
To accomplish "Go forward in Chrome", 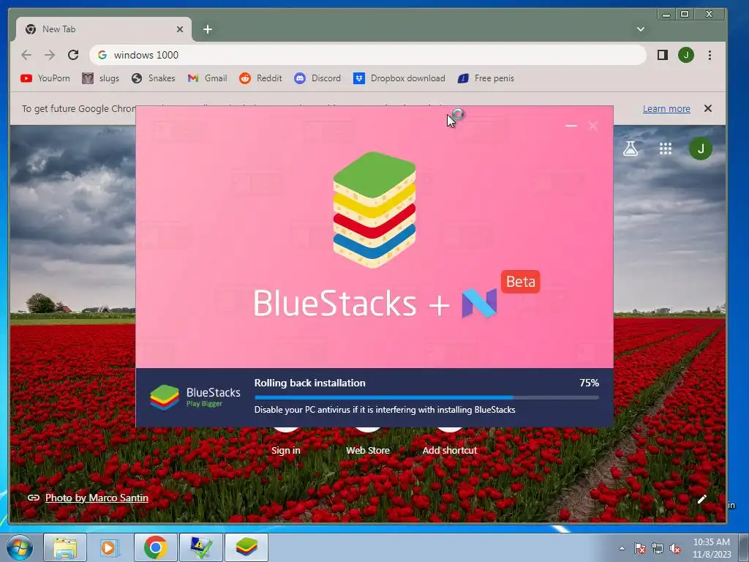I will tap(50, 55).
